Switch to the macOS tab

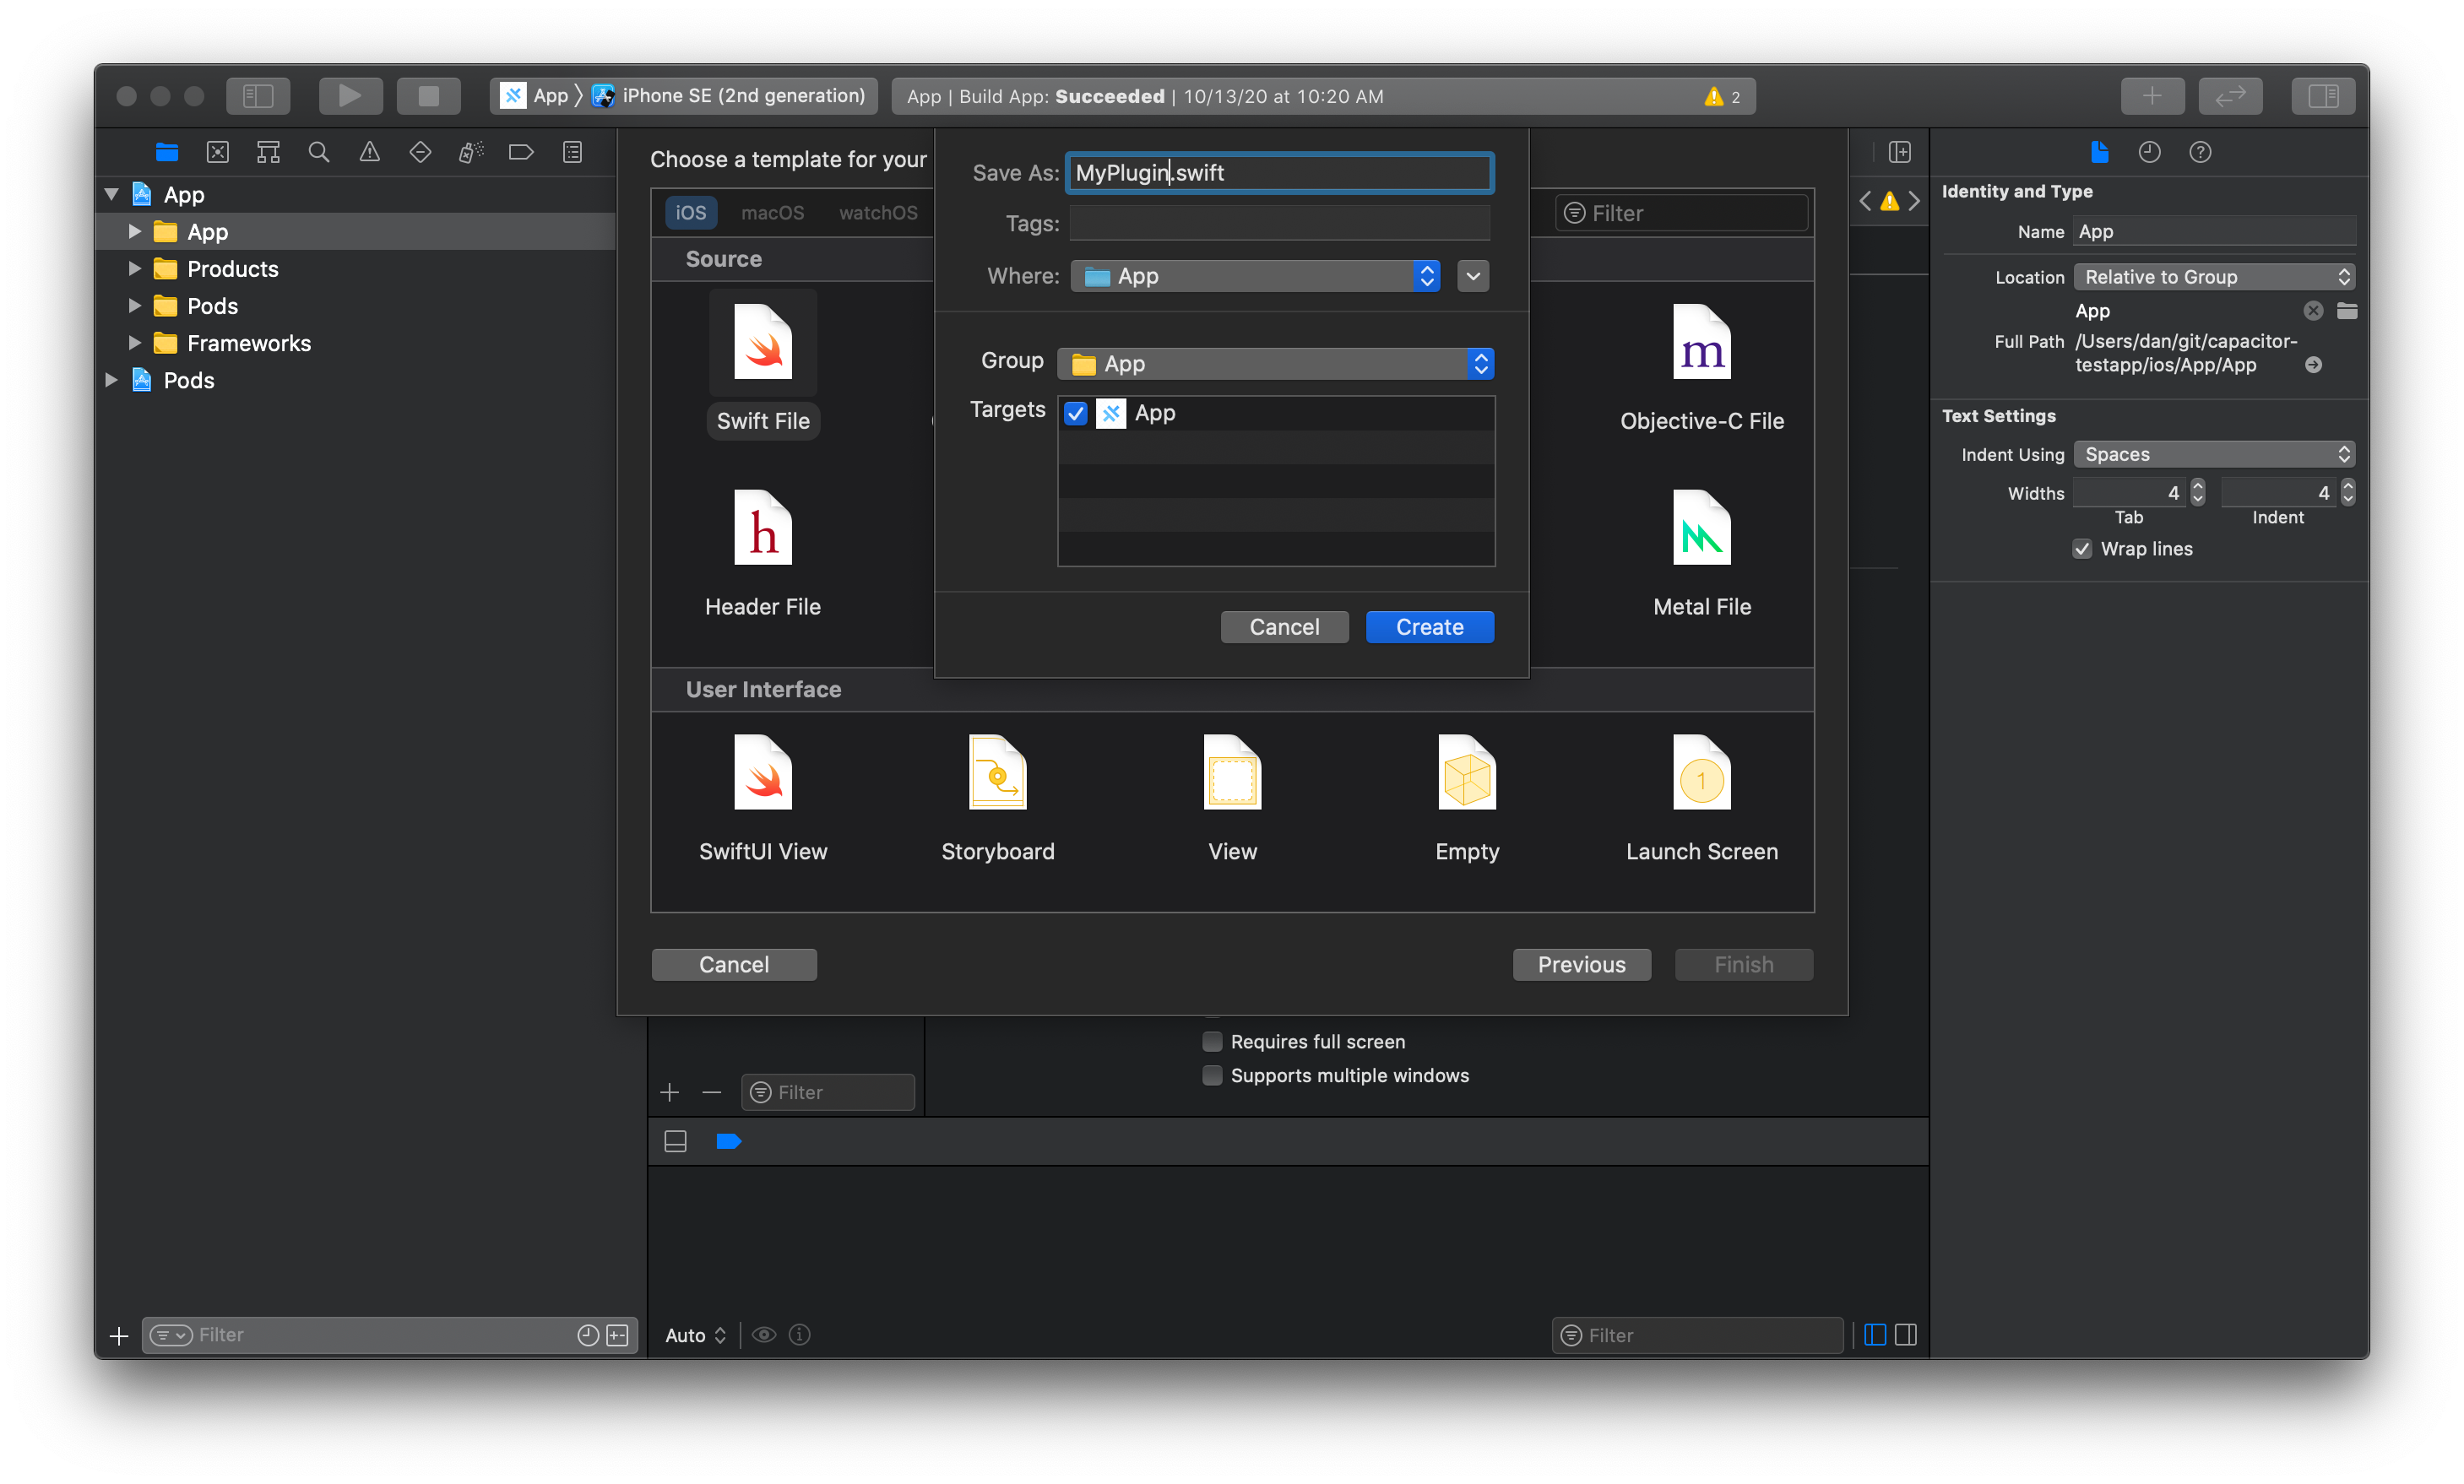point(769,213)
